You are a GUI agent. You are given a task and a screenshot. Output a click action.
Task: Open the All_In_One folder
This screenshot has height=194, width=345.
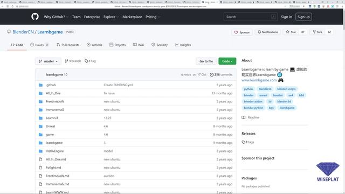[53, 93]
